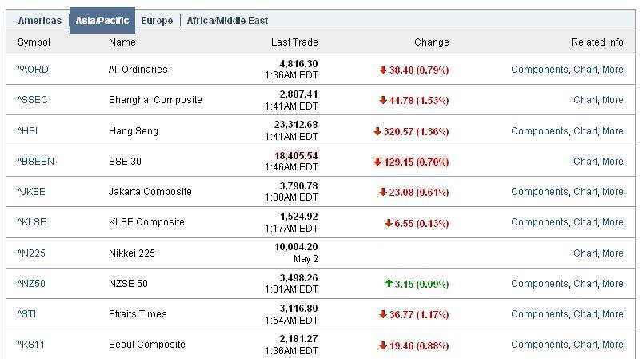Open the ^BSESN symbol link
Screen dimensions: 643x359
[x=36, y=161]
